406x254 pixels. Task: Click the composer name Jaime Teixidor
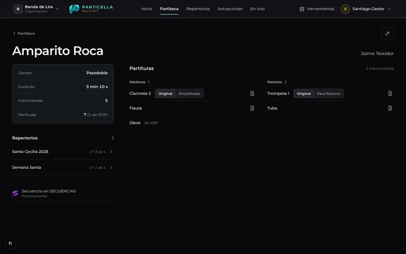(x=377, y=54)
